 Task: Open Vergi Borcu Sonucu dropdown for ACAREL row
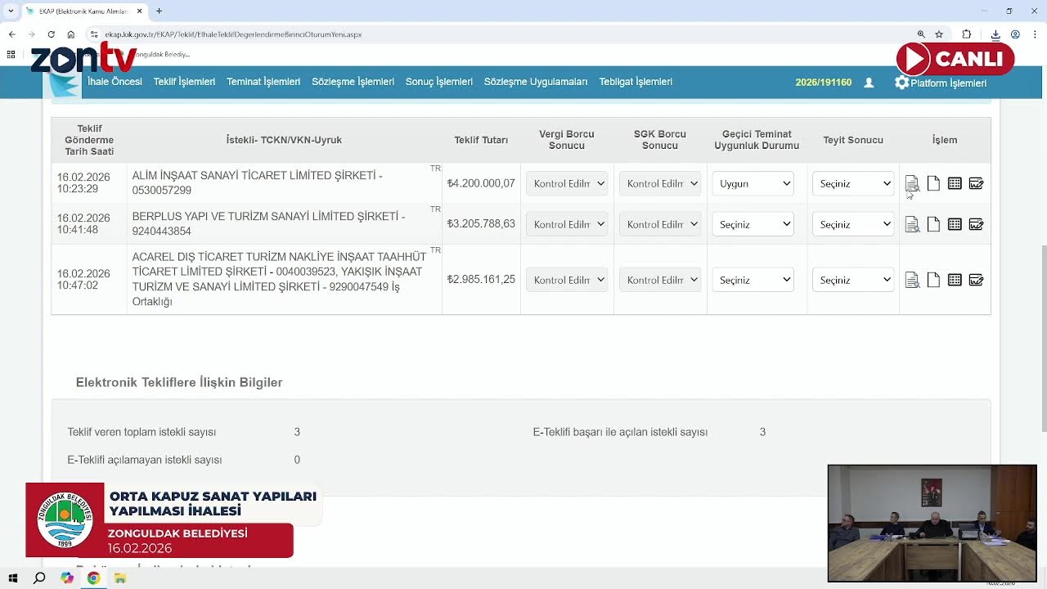click(x=567, y=280)
